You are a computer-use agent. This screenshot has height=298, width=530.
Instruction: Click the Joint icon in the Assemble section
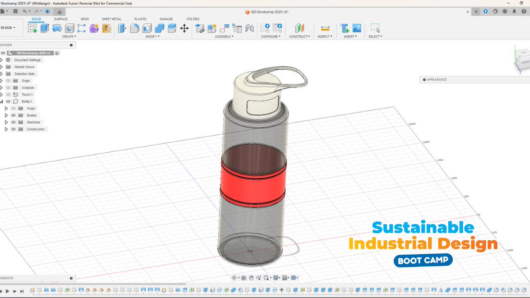224,28
